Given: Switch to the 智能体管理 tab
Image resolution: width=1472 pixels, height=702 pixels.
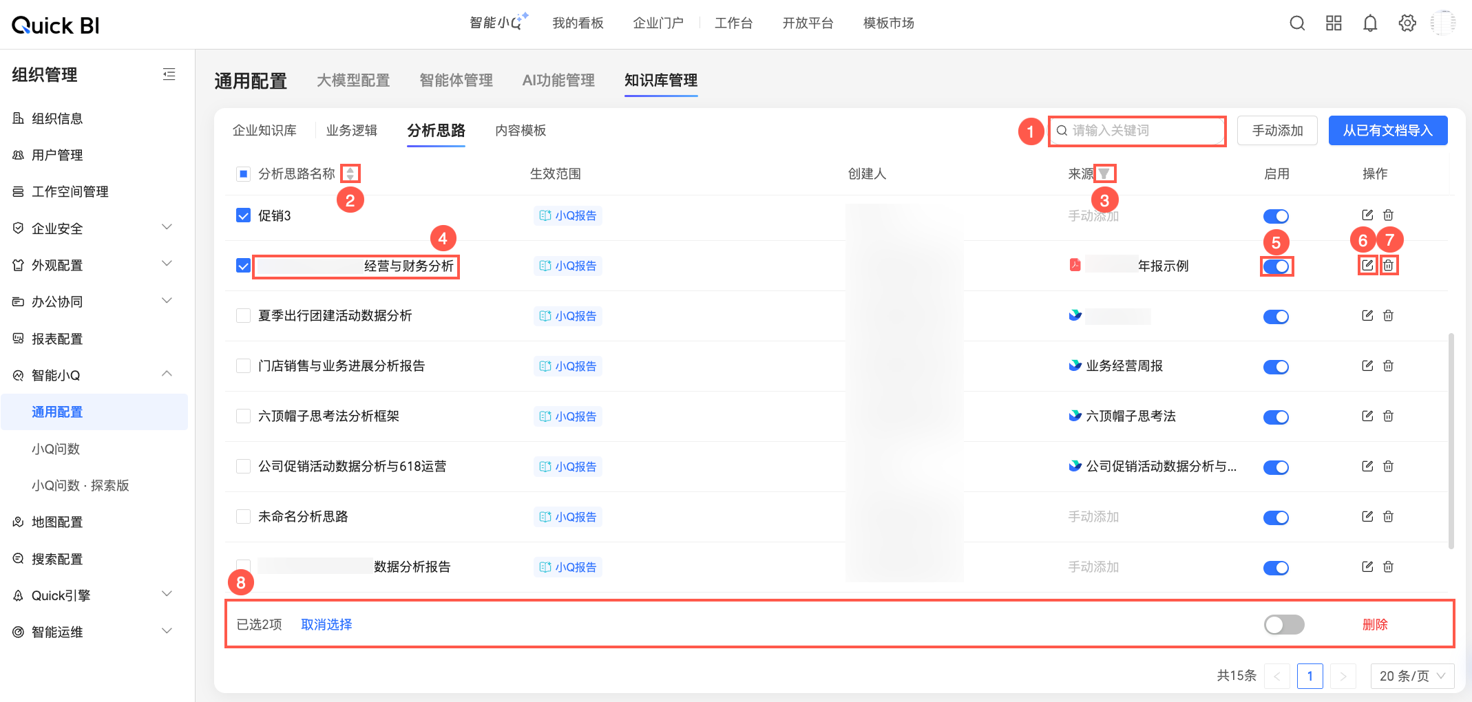Looking at the screenshot, I should coord(456,81).
